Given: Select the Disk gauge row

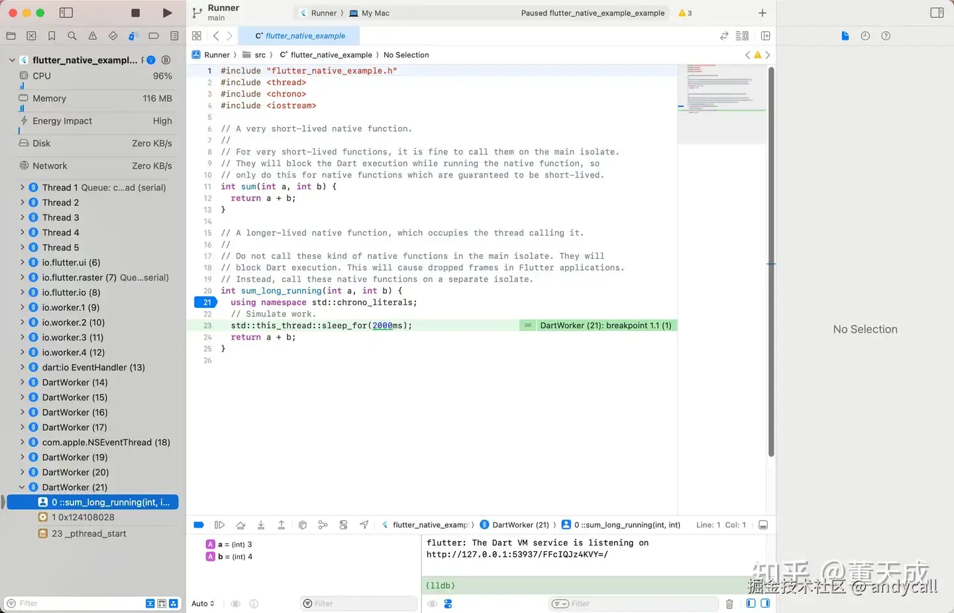Looking at the screenshot, I should [95, 144].
